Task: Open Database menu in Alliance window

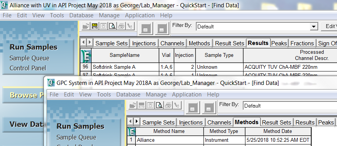Action: (x=81, y=15)
